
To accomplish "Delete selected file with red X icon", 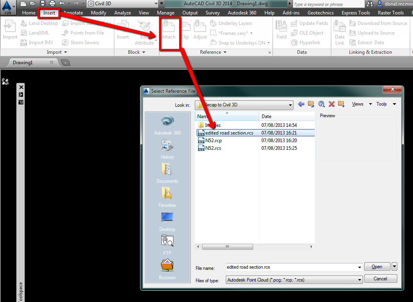I will click(x=331, y=104).
